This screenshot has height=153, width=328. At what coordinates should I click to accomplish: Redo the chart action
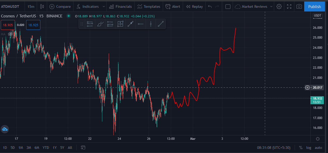pyautogui.click(x=217, y=6)
